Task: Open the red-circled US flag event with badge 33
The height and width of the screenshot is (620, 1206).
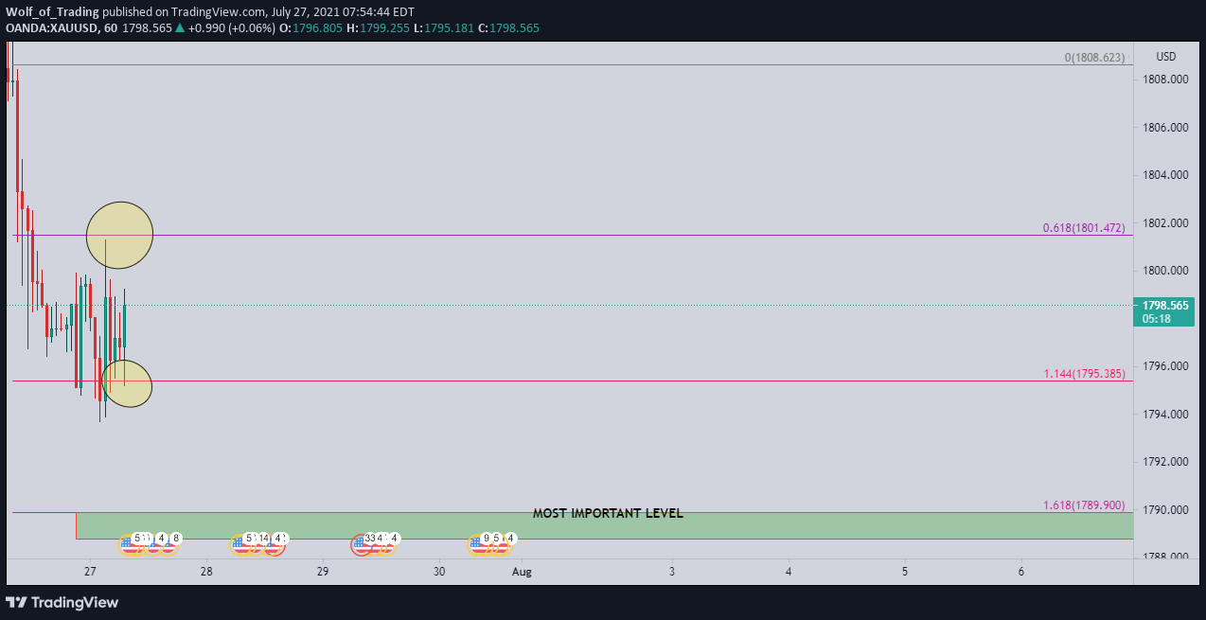Action: (362, 544)
